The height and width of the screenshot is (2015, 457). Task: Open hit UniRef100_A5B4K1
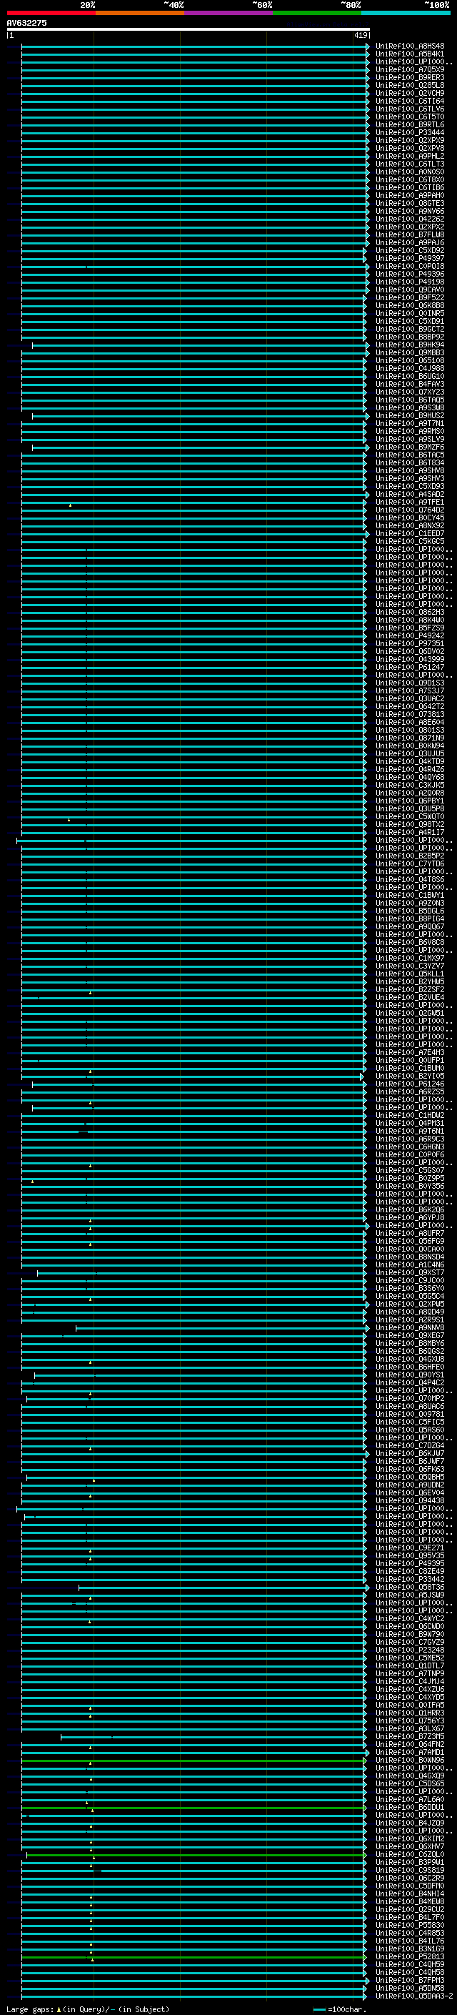(410, 54)
